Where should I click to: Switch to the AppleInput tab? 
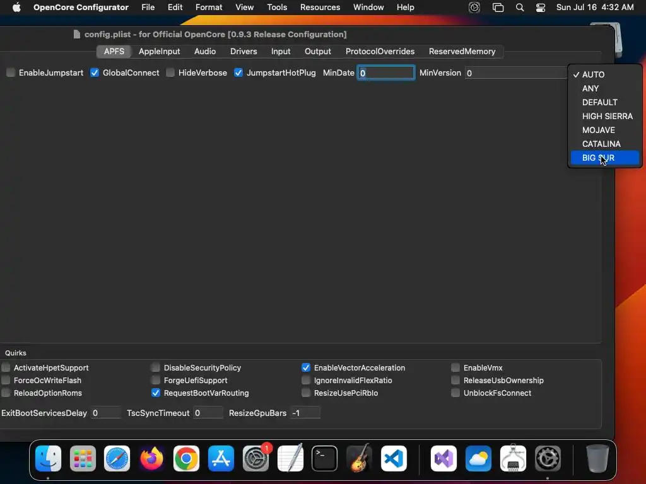coord(159,51)
